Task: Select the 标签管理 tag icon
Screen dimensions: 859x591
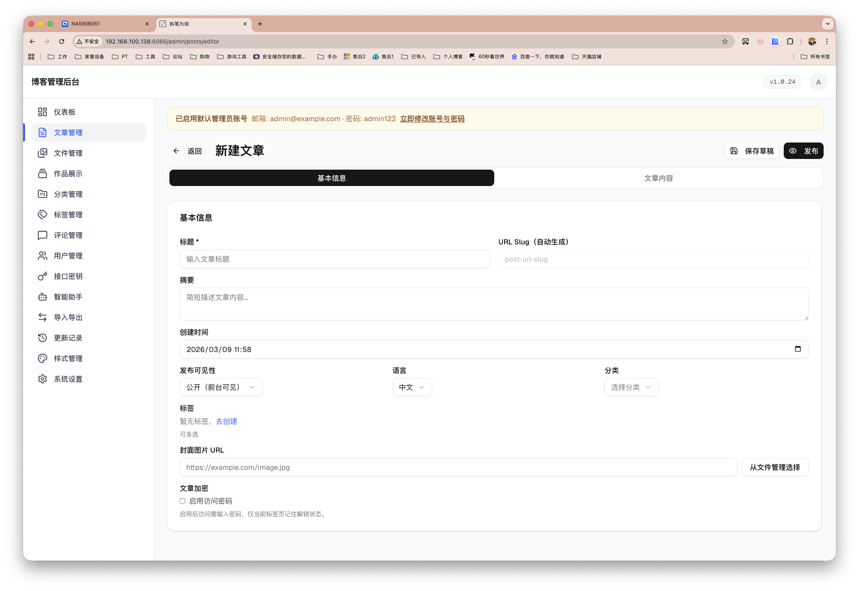Action: (43, 214)
